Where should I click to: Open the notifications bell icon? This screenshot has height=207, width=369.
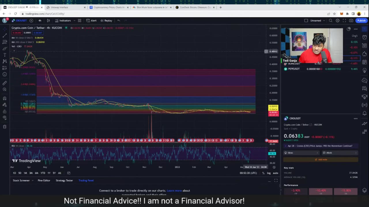364,113
